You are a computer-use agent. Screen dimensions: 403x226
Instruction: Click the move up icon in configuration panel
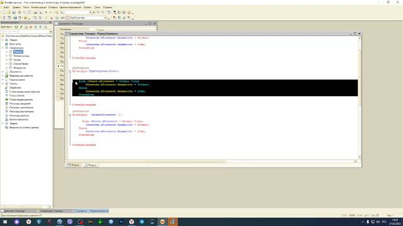click(x=35, y=26)
